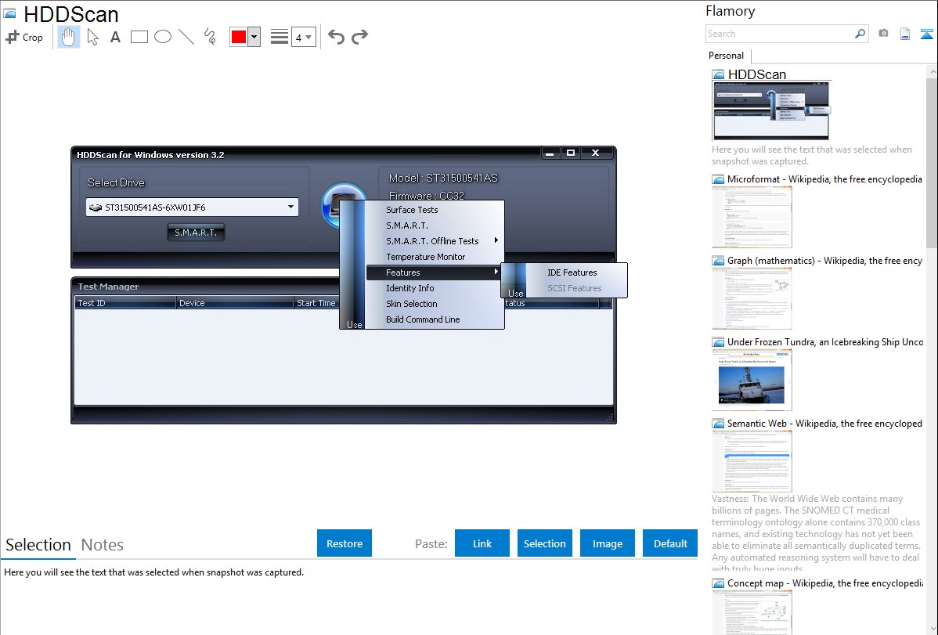
Task: Choose the arrow pointer tool
Action: coord(92,37)
